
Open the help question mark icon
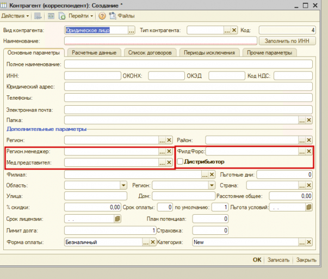point(102,16)
